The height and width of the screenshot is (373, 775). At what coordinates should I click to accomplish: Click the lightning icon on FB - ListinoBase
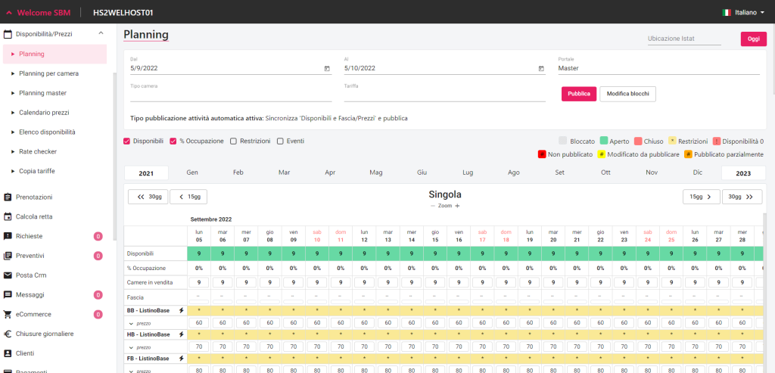point(181,358)
